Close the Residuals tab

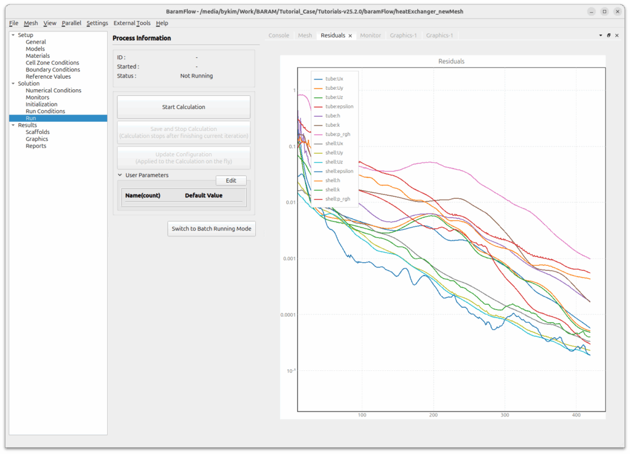350,36
